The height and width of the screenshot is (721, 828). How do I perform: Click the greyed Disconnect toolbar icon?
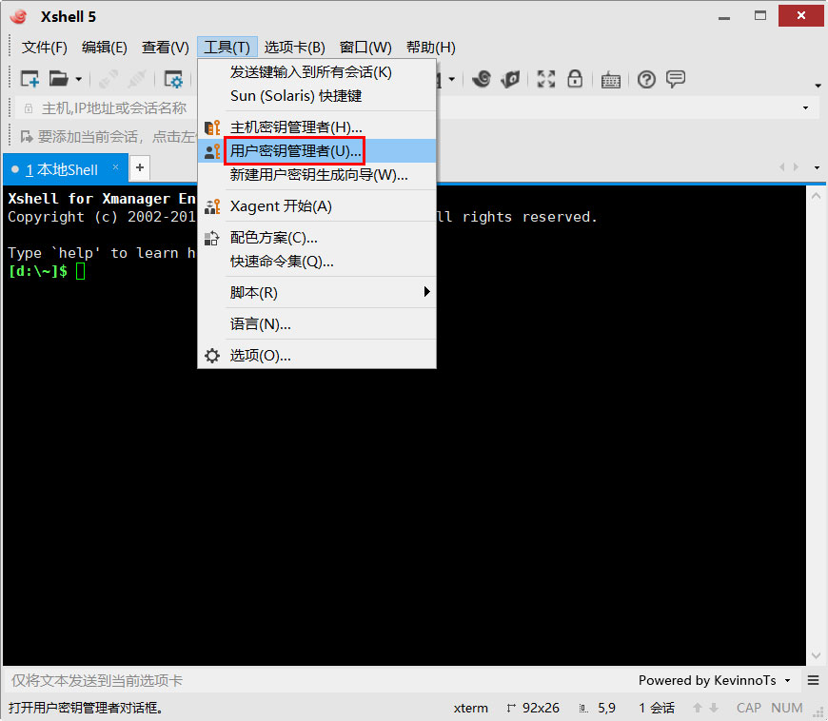click(137, 79)
